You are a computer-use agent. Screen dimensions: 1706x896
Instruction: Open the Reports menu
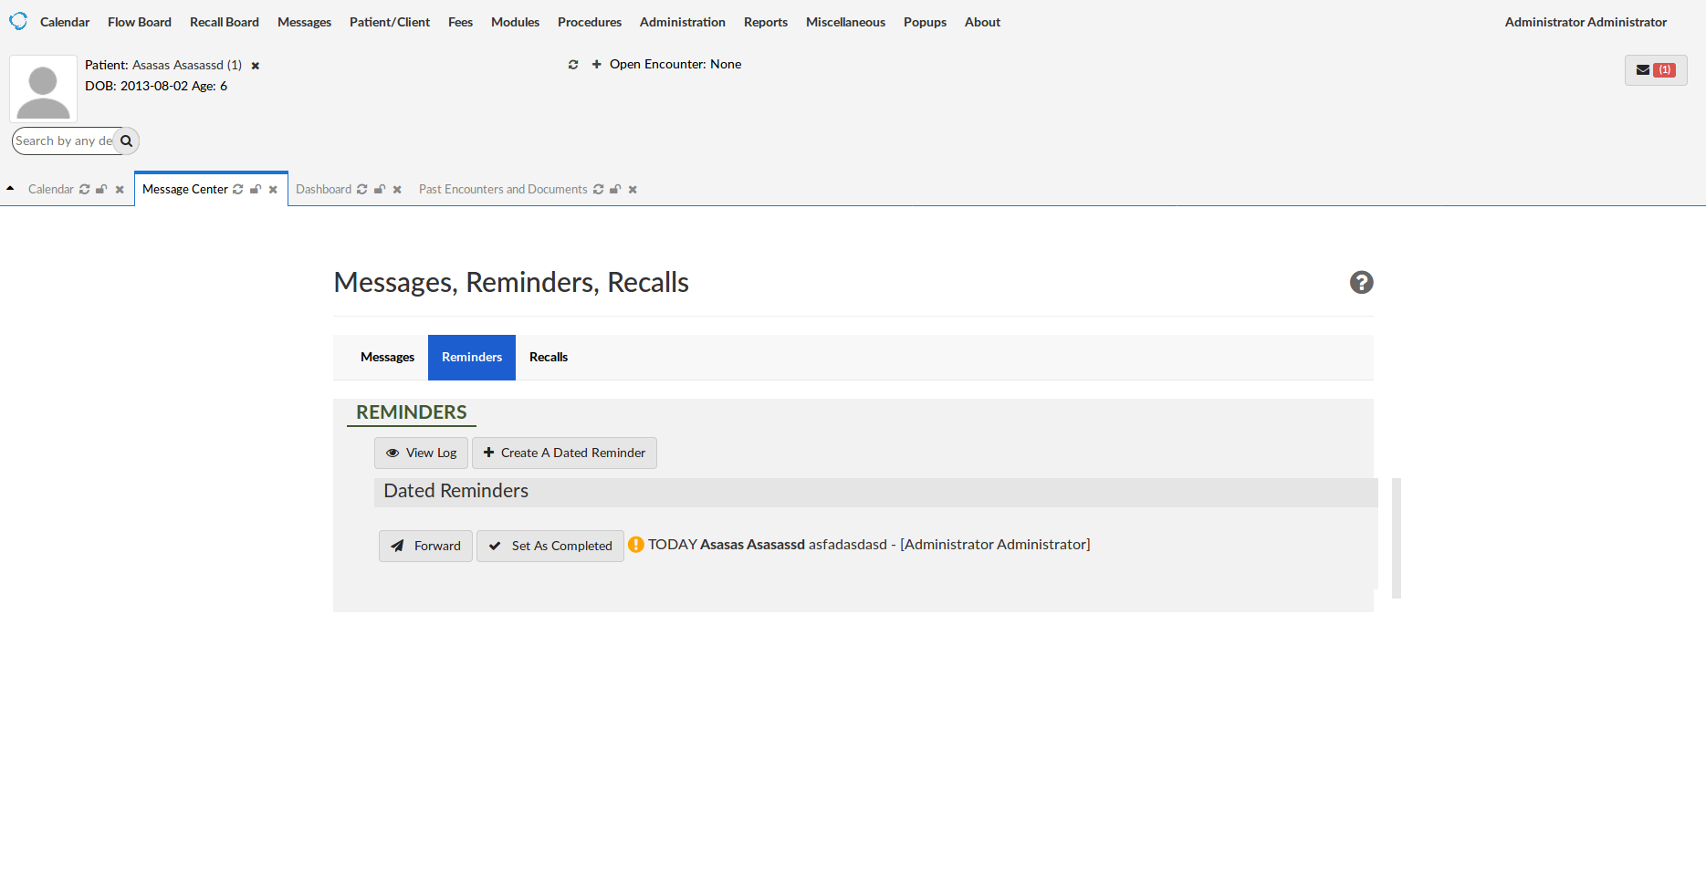(x=766, y=22)
